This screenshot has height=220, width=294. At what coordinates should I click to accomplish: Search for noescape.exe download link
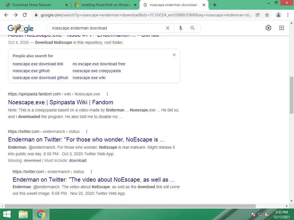click(38, 64)
